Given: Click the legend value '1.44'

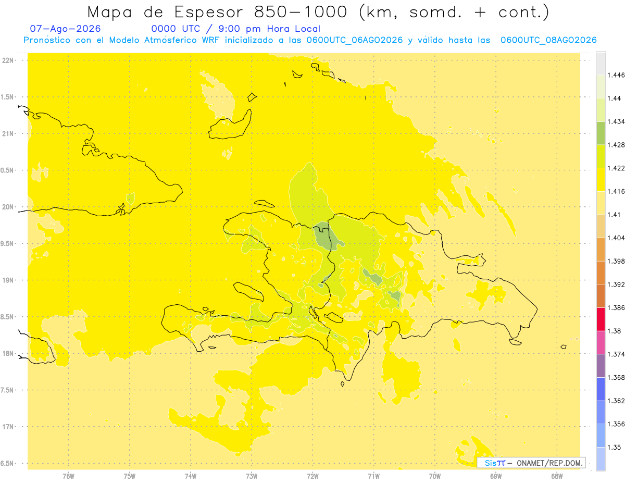Looking at the screenshot, I should tap(614, 98).
